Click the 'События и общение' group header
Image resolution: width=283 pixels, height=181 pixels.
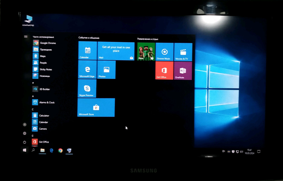pyautogui.click(x=89, y=38)
